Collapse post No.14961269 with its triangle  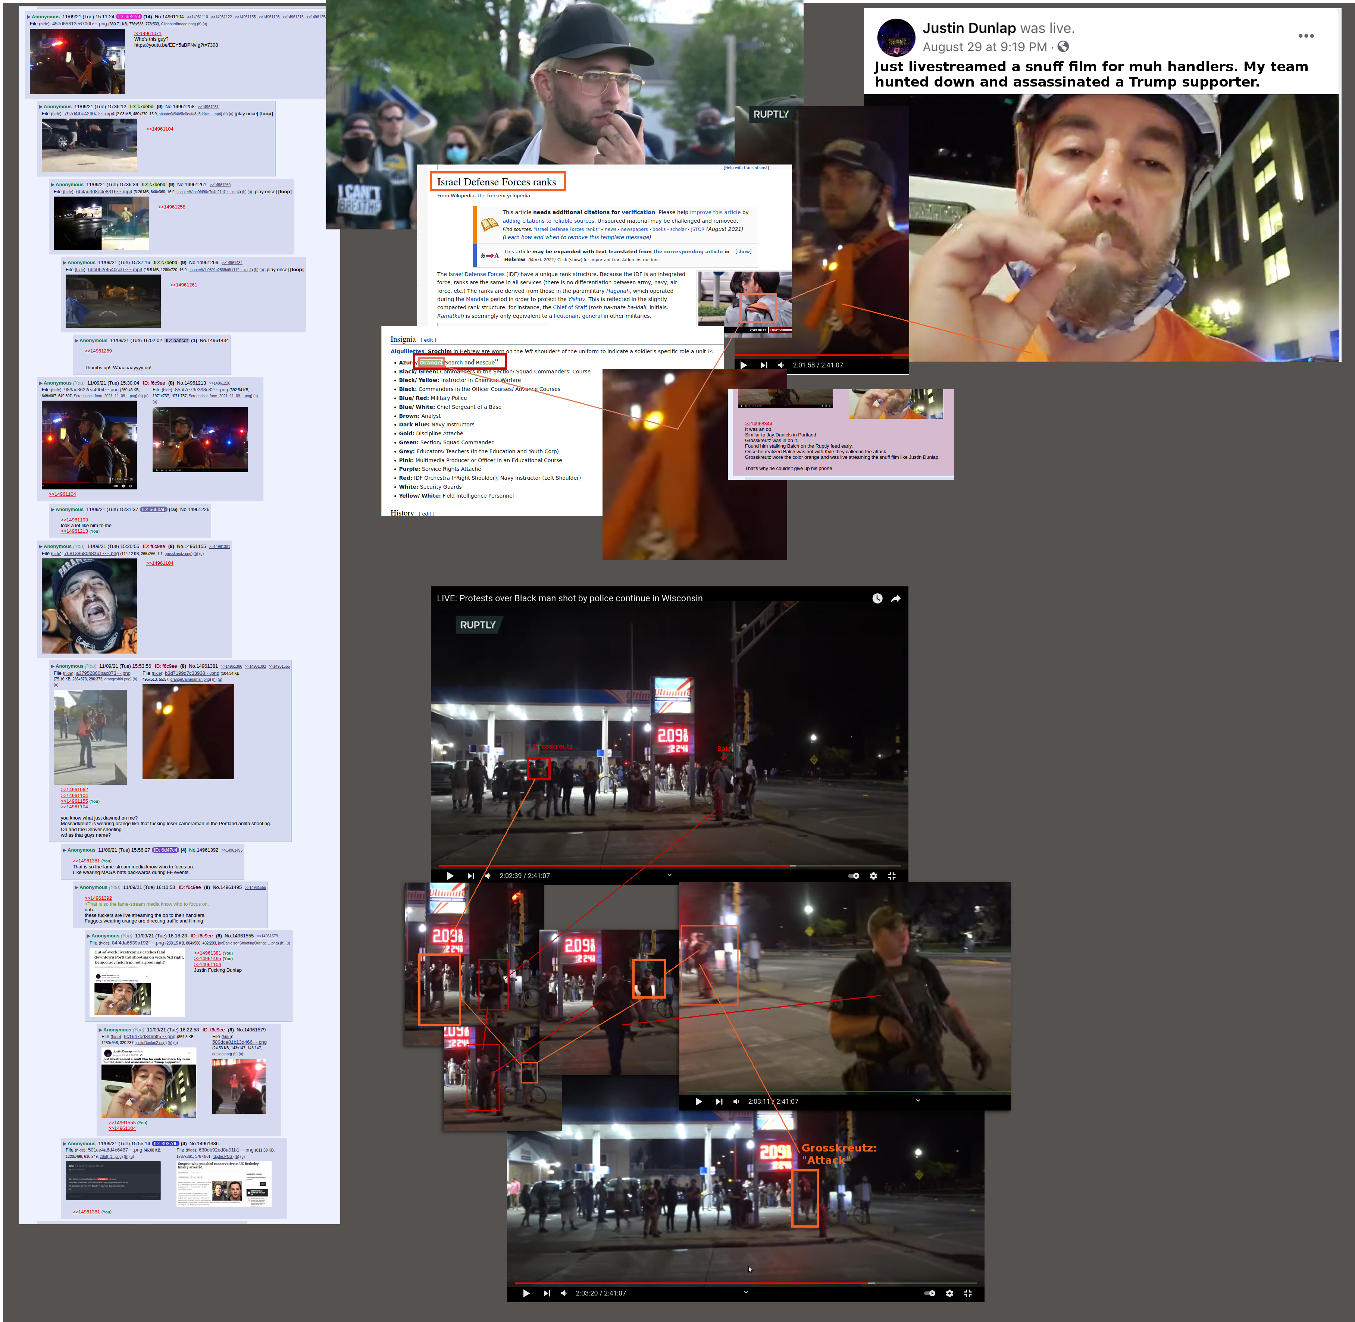click(x=64, y=263)
